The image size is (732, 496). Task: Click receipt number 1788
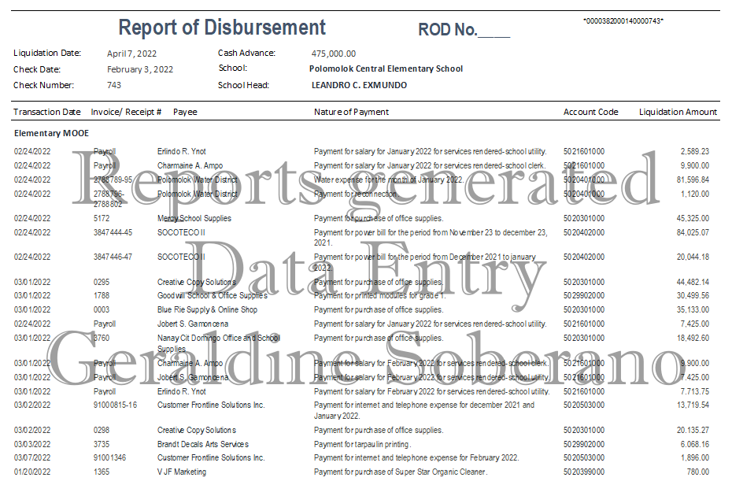click(x=102, y=296)
